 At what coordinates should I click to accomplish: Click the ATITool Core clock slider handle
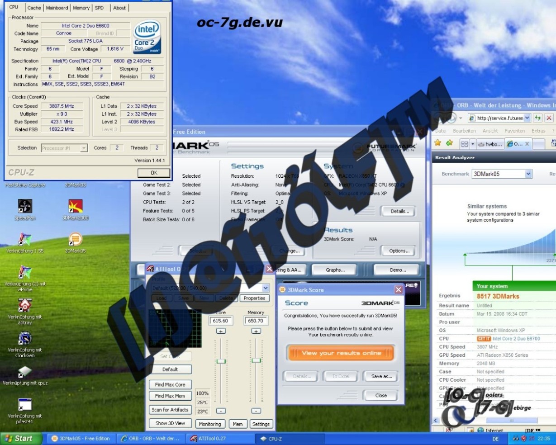tap(221, 361)
